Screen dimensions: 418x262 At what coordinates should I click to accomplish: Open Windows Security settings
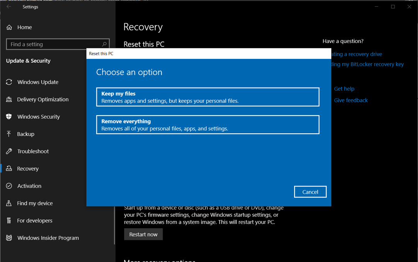pos(38,117)
